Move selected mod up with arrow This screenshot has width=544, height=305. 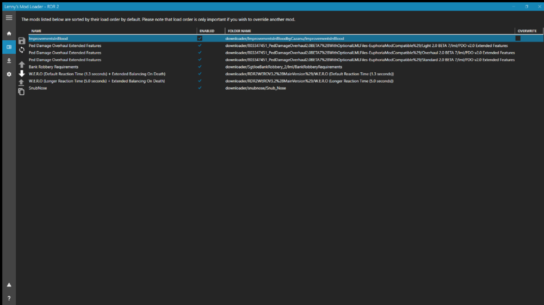21,65
